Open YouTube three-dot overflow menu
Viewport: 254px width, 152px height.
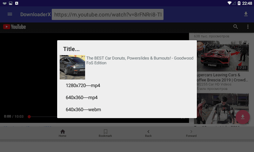point(248,27)
